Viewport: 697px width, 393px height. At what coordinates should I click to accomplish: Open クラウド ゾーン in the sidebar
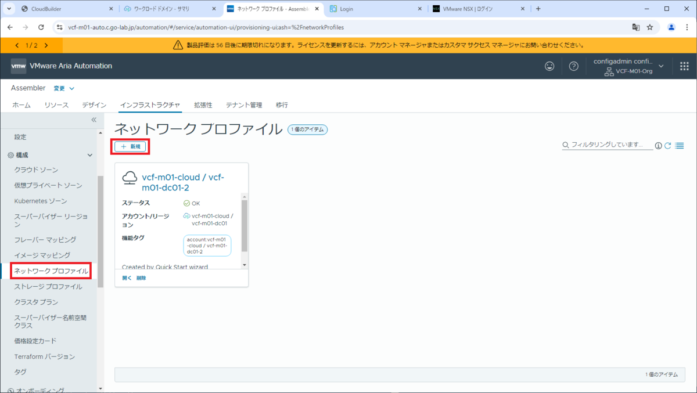pos(36,170)
